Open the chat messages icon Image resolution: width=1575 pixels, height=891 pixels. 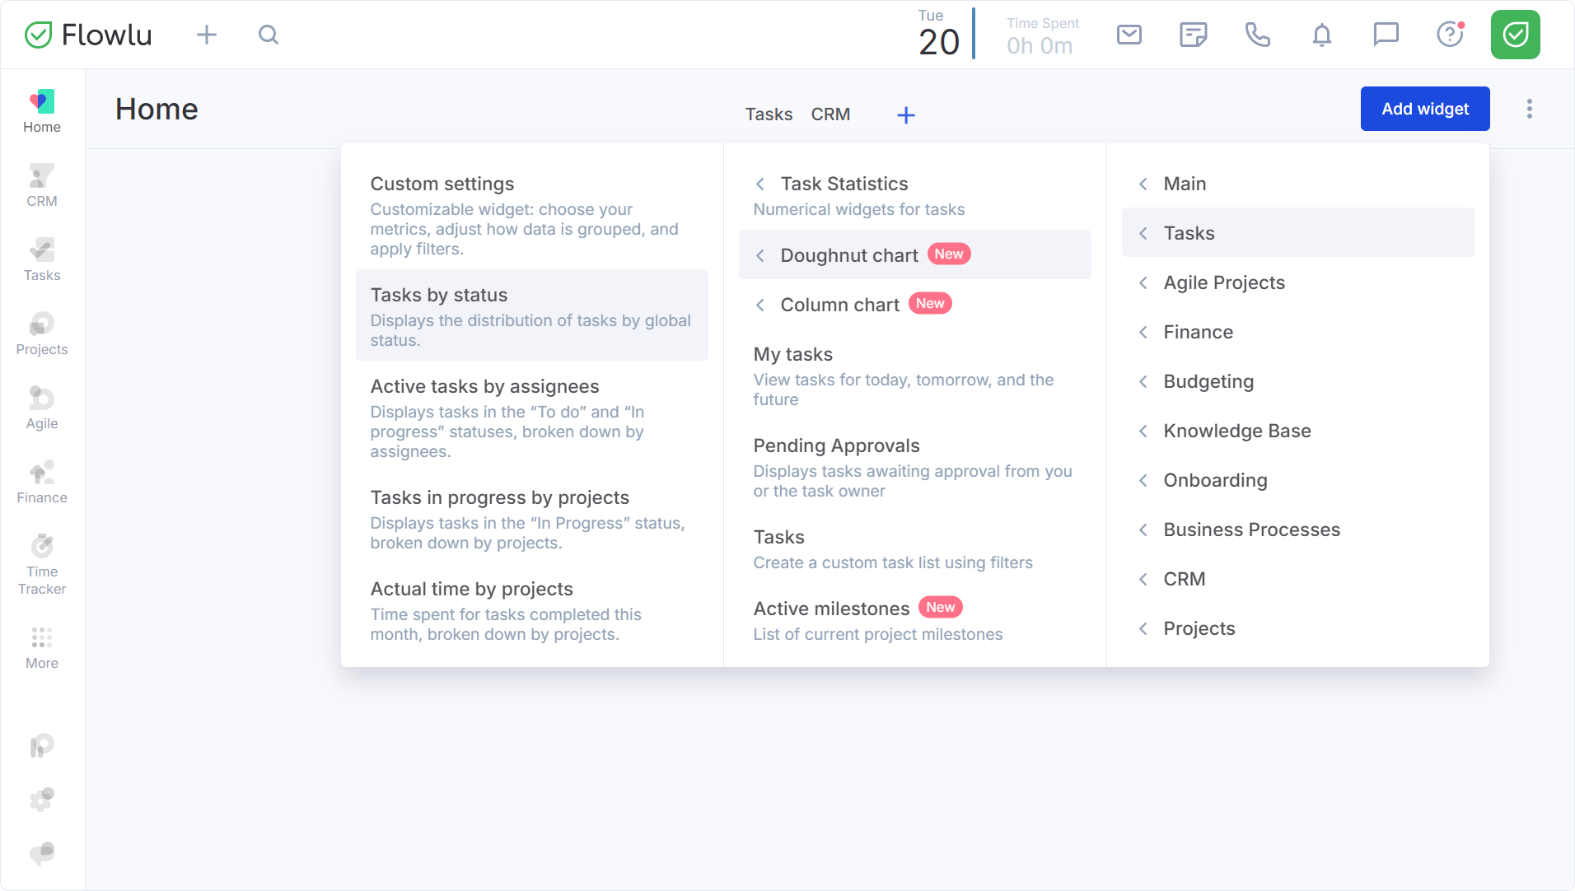[x=1386, y=35]
